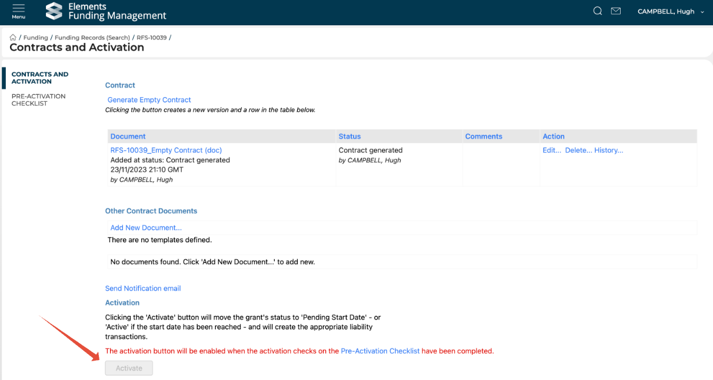Go to Funding breadcrumb link

(35, 38)
